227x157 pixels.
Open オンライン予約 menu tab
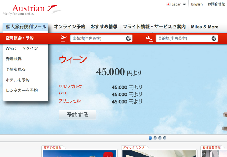coord(70,27)
